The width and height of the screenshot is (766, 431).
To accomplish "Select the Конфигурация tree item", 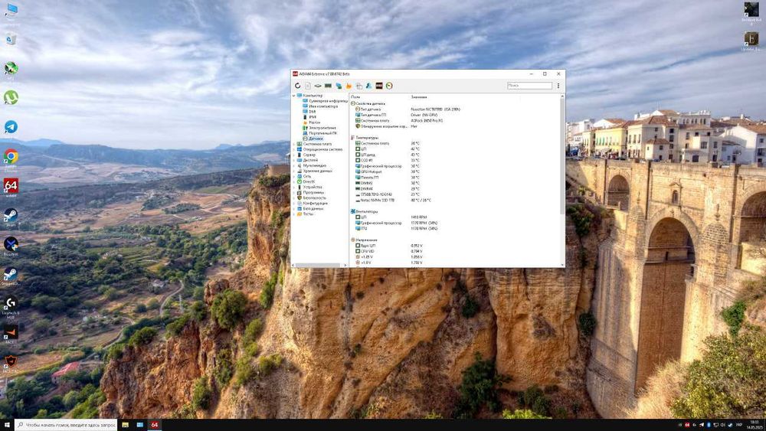I will coord(313,203).
